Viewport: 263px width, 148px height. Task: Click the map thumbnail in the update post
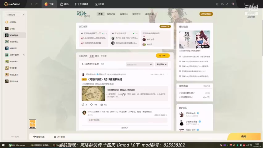point(93,93)
